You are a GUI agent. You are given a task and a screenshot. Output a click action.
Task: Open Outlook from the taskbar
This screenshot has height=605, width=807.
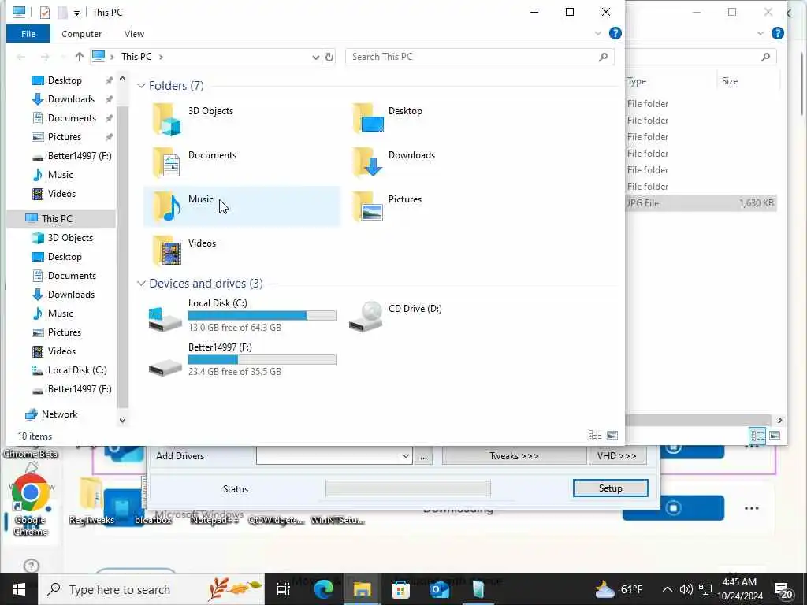(440, 589)
